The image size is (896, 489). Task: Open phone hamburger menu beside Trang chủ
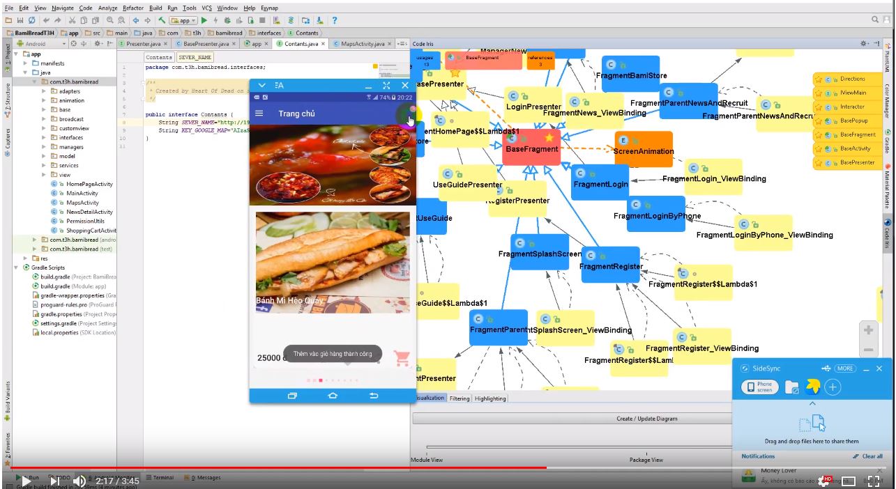[x=259, y=114]
